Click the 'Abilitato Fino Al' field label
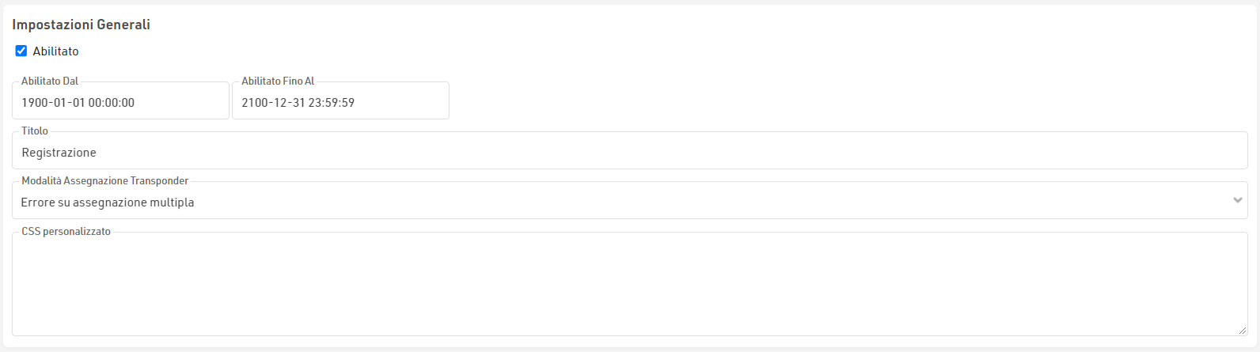The width and height of the screenshot is (1260, 352). [278, 81]
